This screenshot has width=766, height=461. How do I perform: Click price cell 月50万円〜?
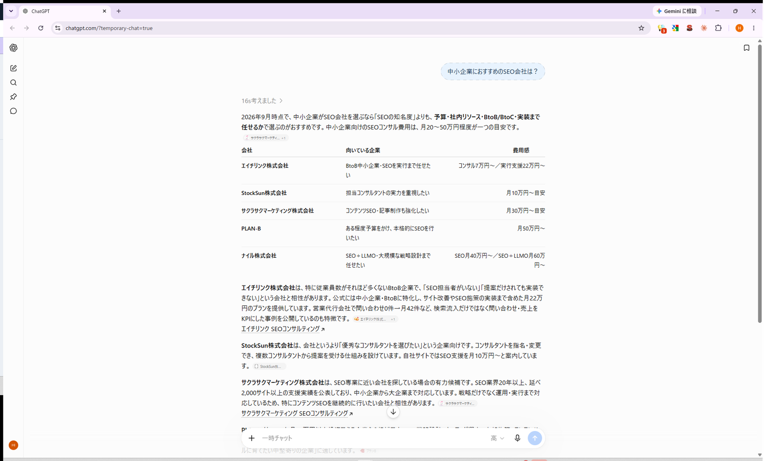(x=531, y=228)
